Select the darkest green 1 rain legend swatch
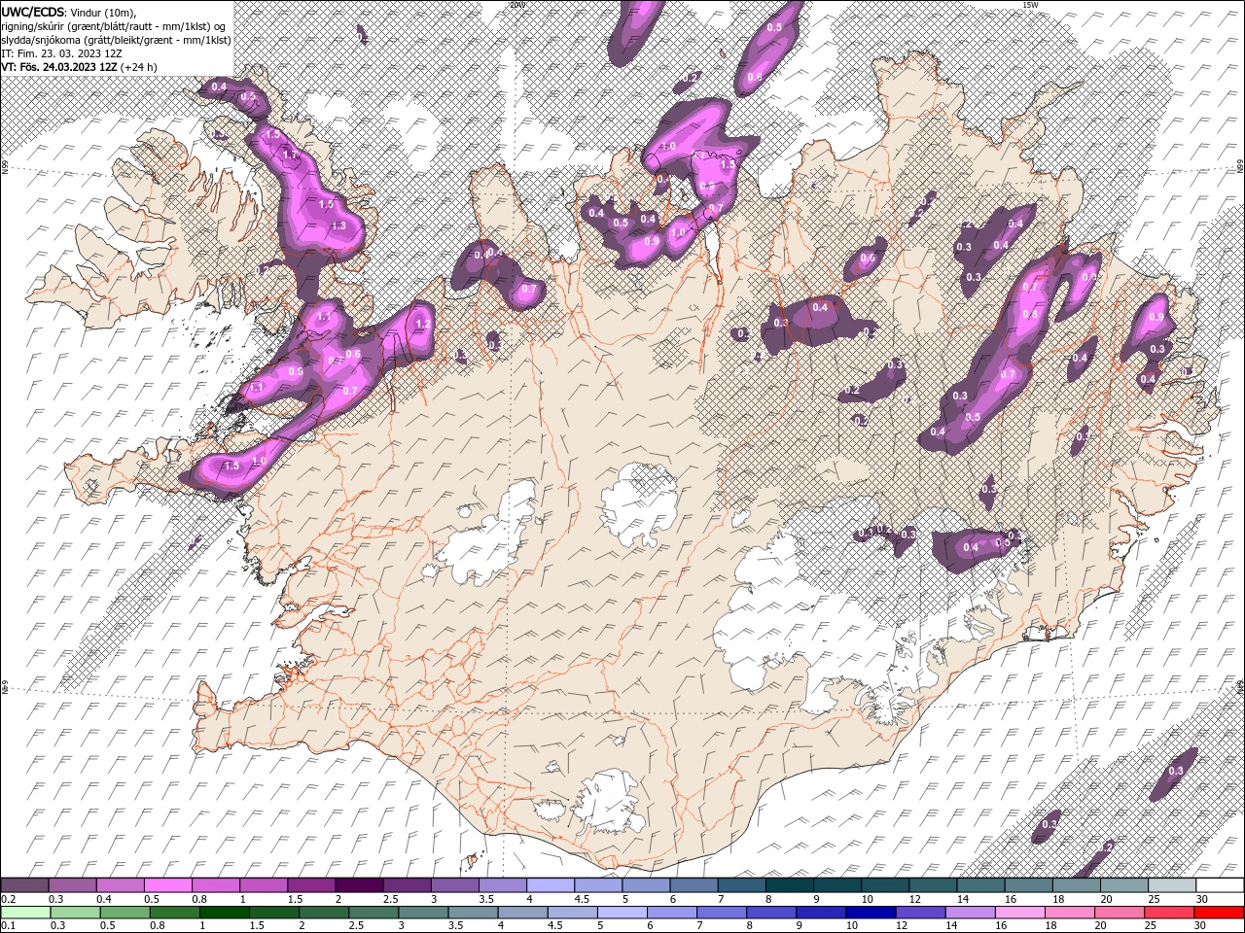 225,913
